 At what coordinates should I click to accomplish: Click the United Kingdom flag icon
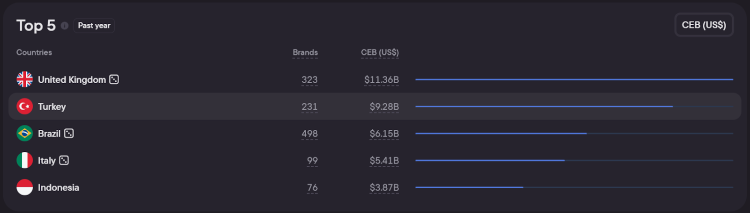[25, 79]
